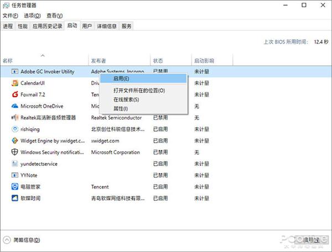The height and width of the screenshot is (252, 332).
Task: Switch to the 进程 tab
Action: coord(8,26)
